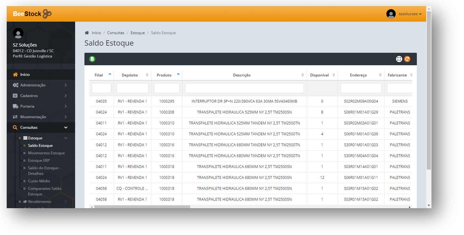Open the Custo Médio page

pos(39,181)
